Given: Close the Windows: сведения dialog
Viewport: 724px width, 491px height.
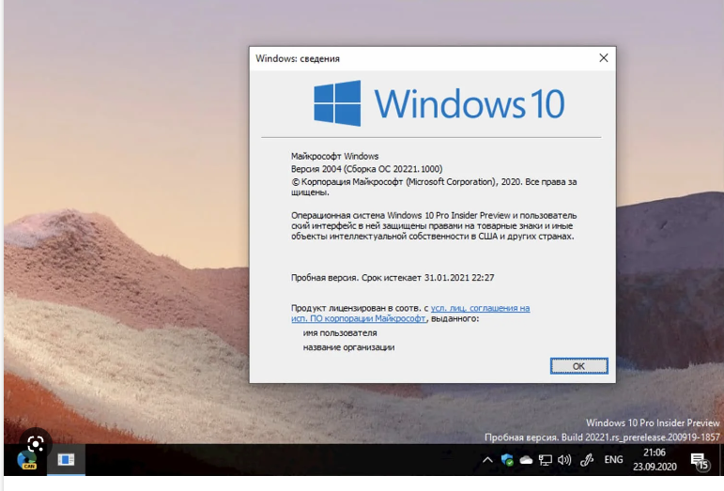Looking at the screenshot, I should coord(603,58).
